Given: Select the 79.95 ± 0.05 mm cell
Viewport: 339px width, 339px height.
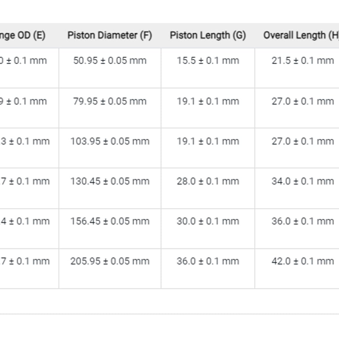Looking at the screenshot, I should [x=110, y=108].
